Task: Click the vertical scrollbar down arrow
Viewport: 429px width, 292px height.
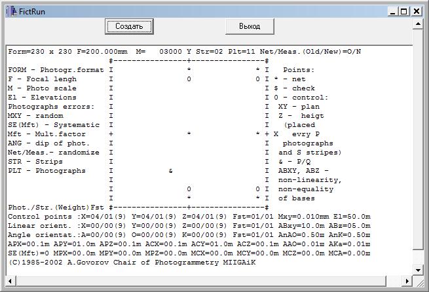Action: click(418, 270)
